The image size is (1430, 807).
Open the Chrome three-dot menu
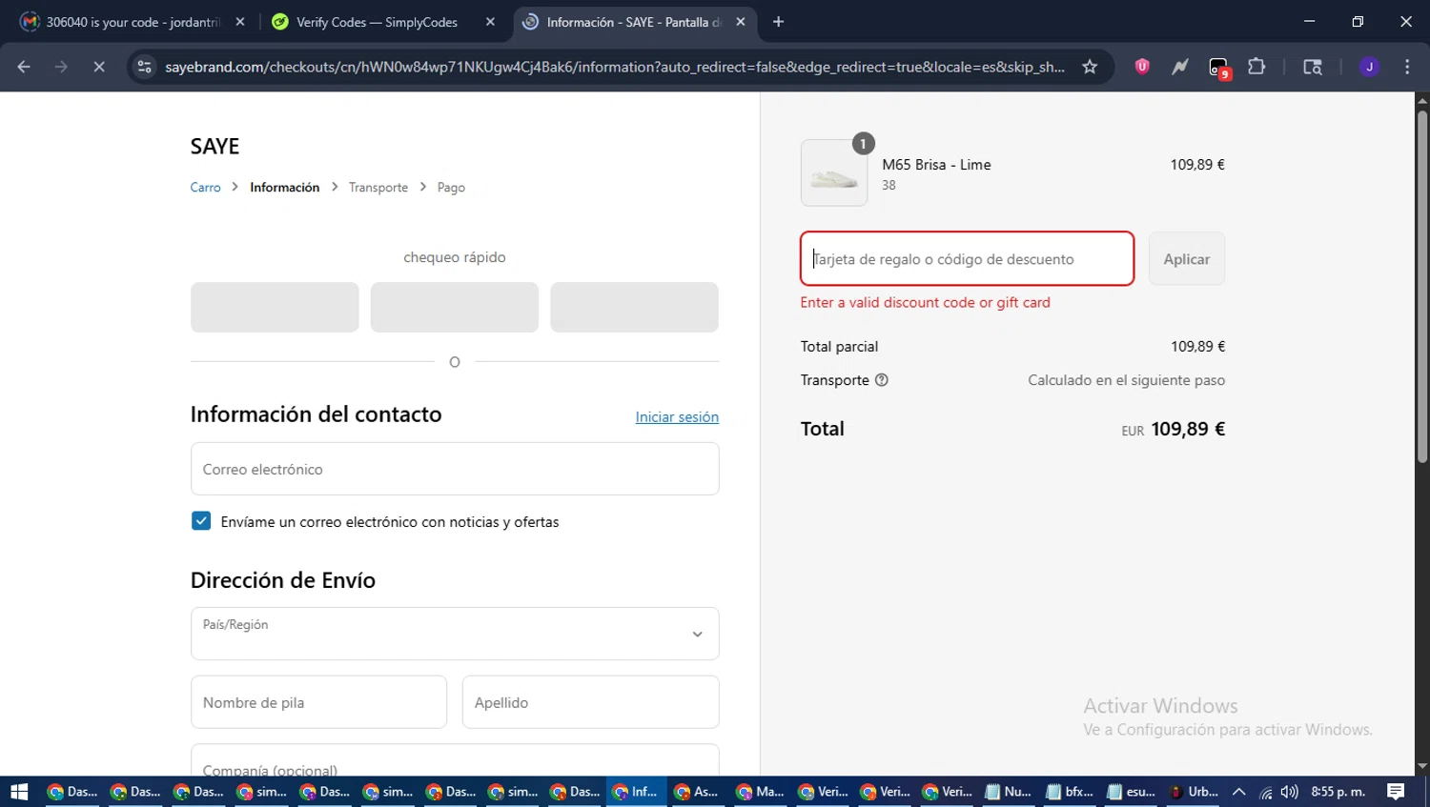[x=1407, y=67]
